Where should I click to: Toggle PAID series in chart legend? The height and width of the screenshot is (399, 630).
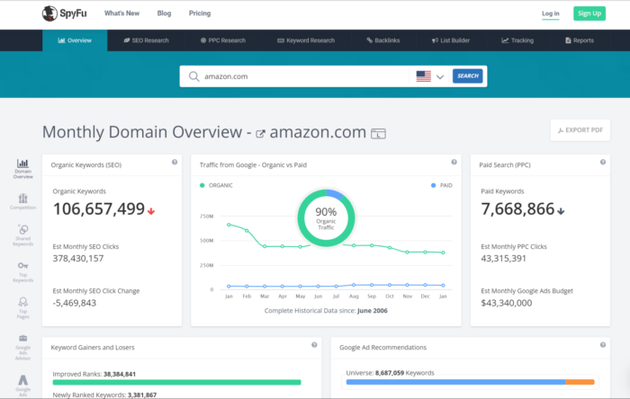point(443,185)
